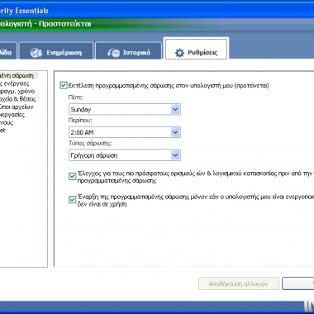Click the gear icon on Ρυθμίσεις tab
This screenshot has width=314, height=314.
[179, 53]
